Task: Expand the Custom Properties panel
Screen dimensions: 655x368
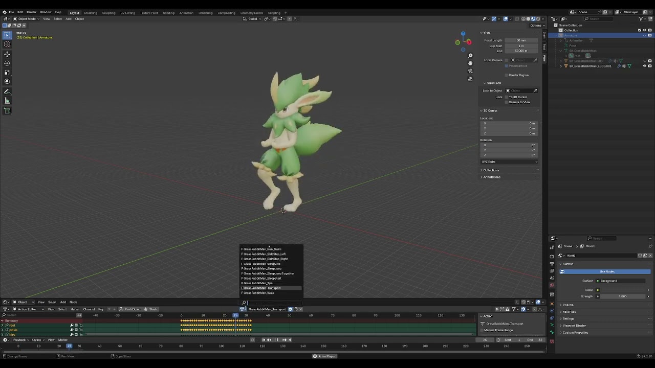Action: tap(575, 333)
